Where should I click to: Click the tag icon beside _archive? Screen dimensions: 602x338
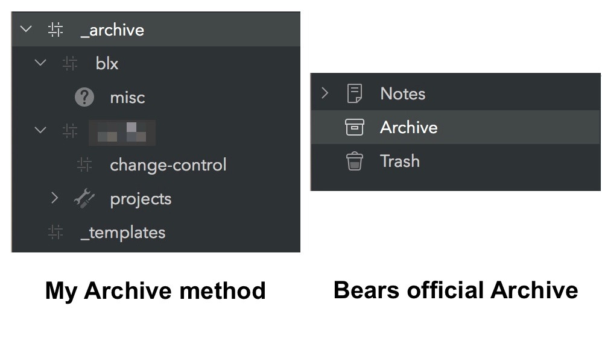click(x=55, y=30)
